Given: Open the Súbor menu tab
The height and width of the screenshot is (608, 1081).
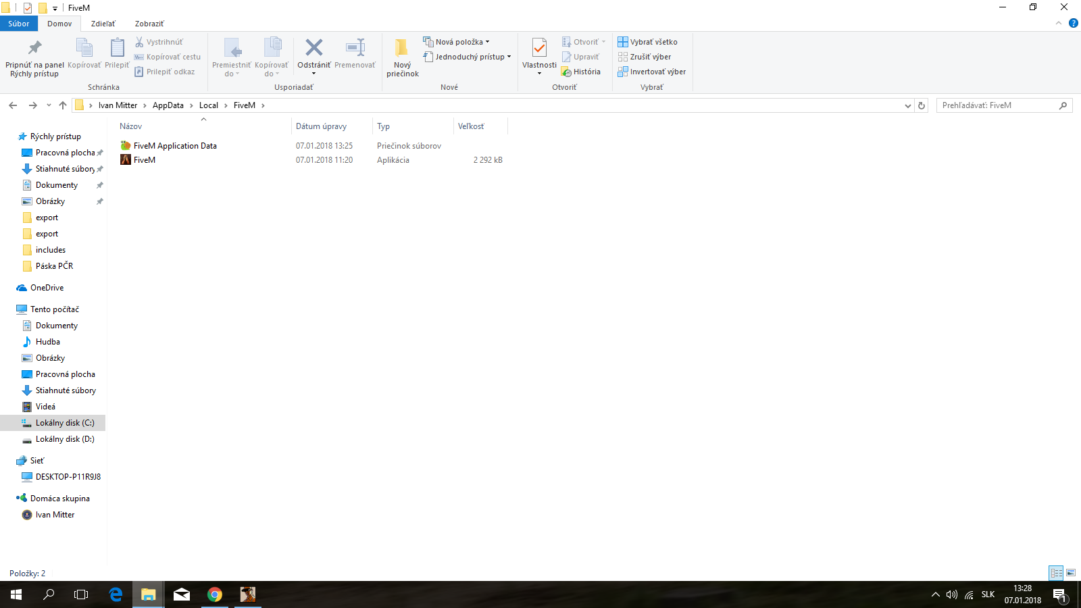Looking at the screenshot, I should (19, 24).
